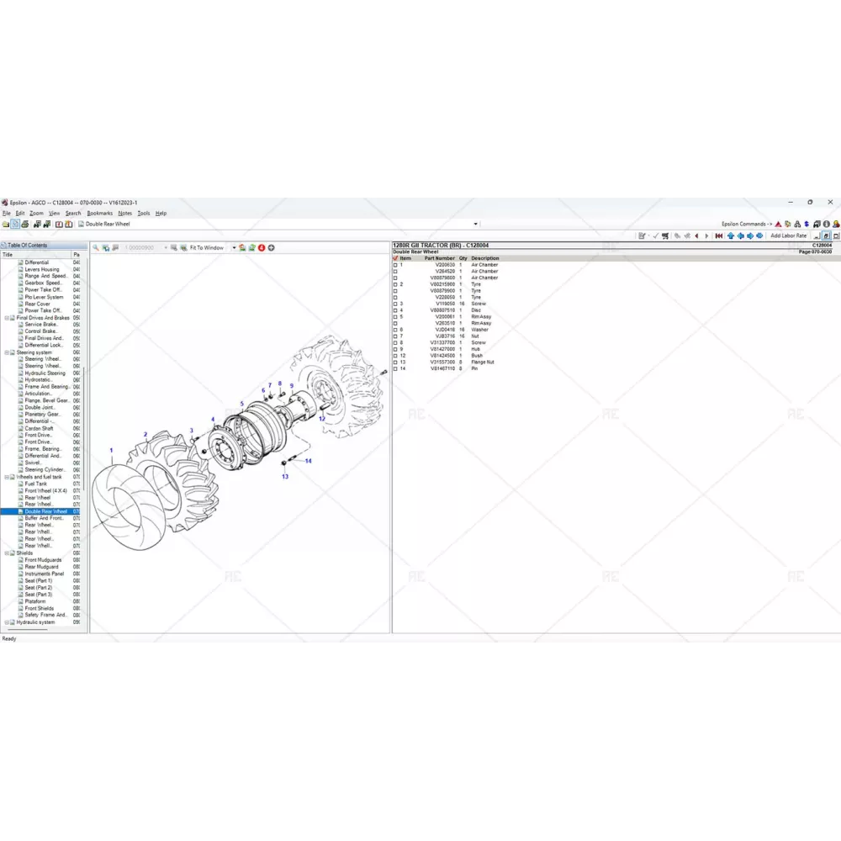Screen dimensions: 841x841
Task: Click the blue up arrow navigation icon
Action: coord(731,236)
